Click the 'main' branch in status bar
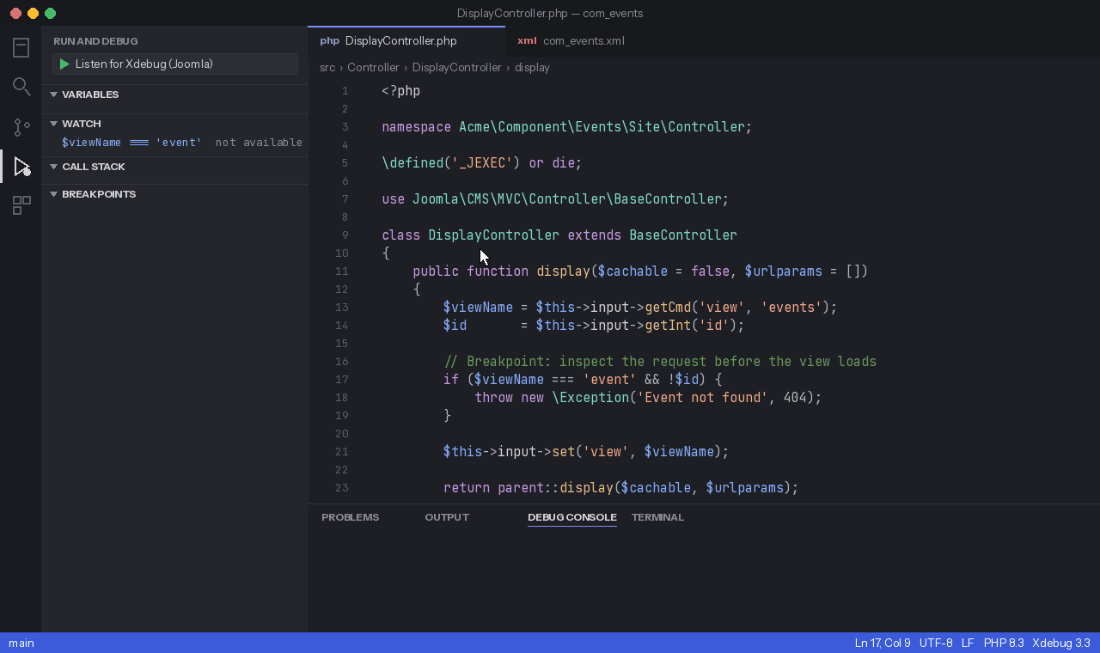 (x=21, y=643)
